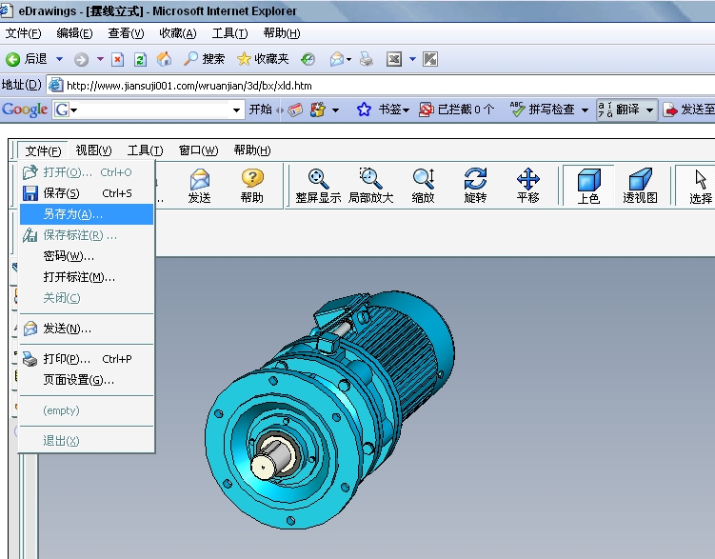The height and width of the screenshot is (559, 715).
Task: Choose 页面设置(G)... menu entry
Action: point(87,380)
